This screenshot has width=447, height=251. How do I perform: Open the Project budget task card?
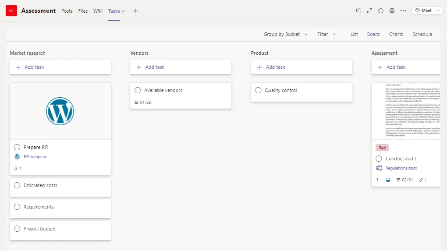(60, 231)
